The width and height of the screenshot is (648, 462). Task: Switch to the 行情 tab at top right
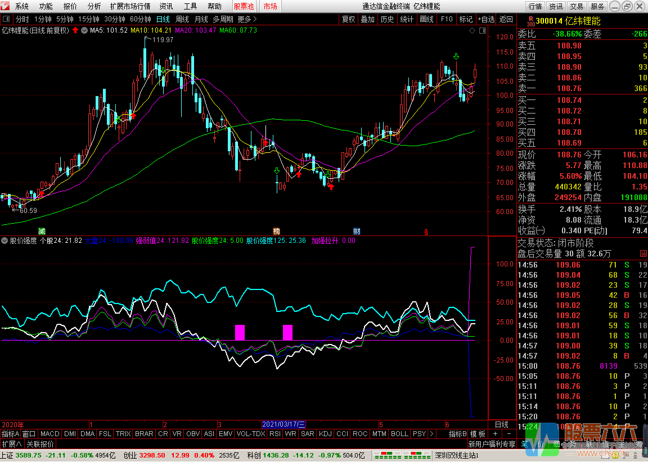coord(535,6)
